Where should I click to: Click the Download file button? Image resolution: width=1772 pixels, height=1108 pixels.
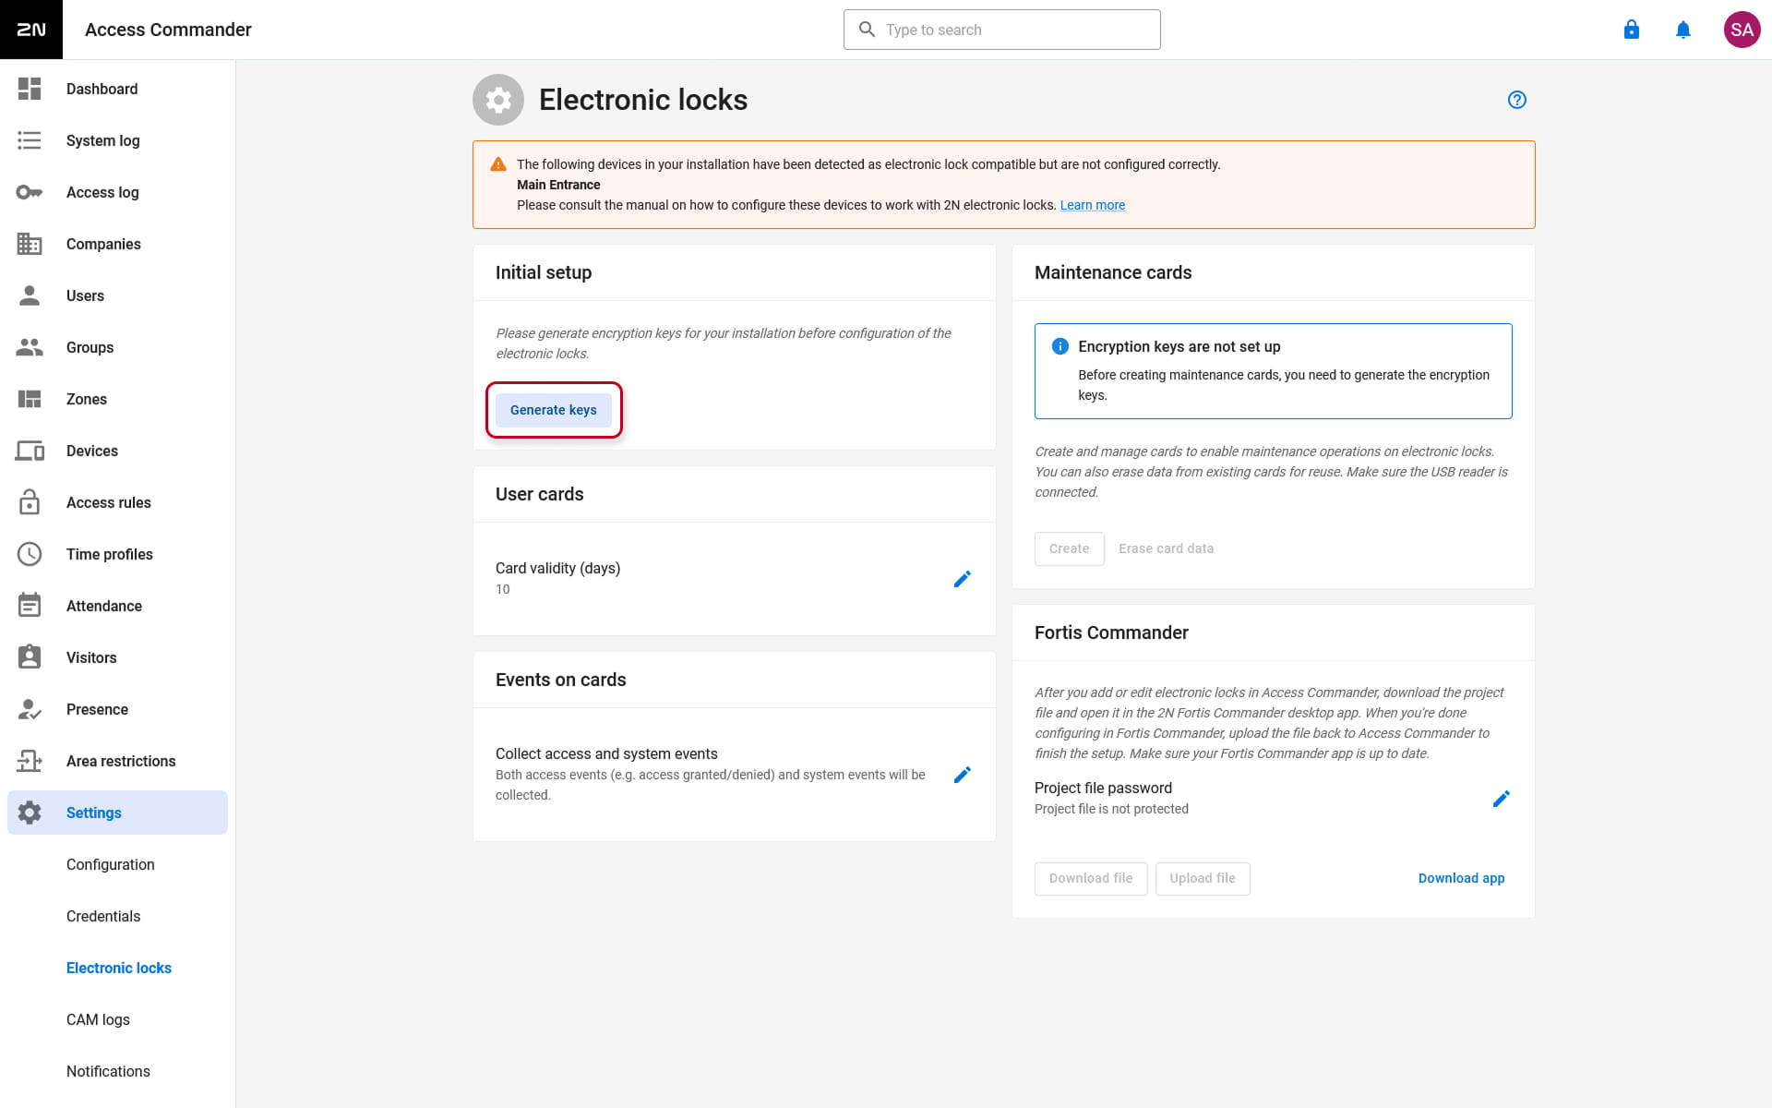[1091, 878]
